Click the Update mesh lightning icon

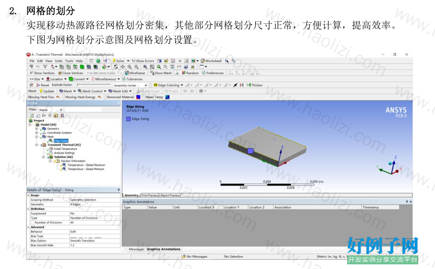41,91
